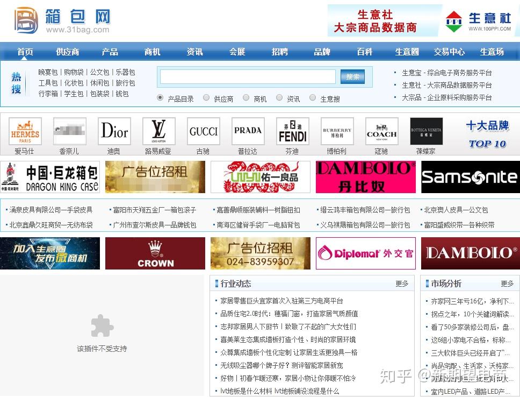Select the Louis Vuitton brand icon
Viewport: 520px width, 397px height.
(159, 131)
